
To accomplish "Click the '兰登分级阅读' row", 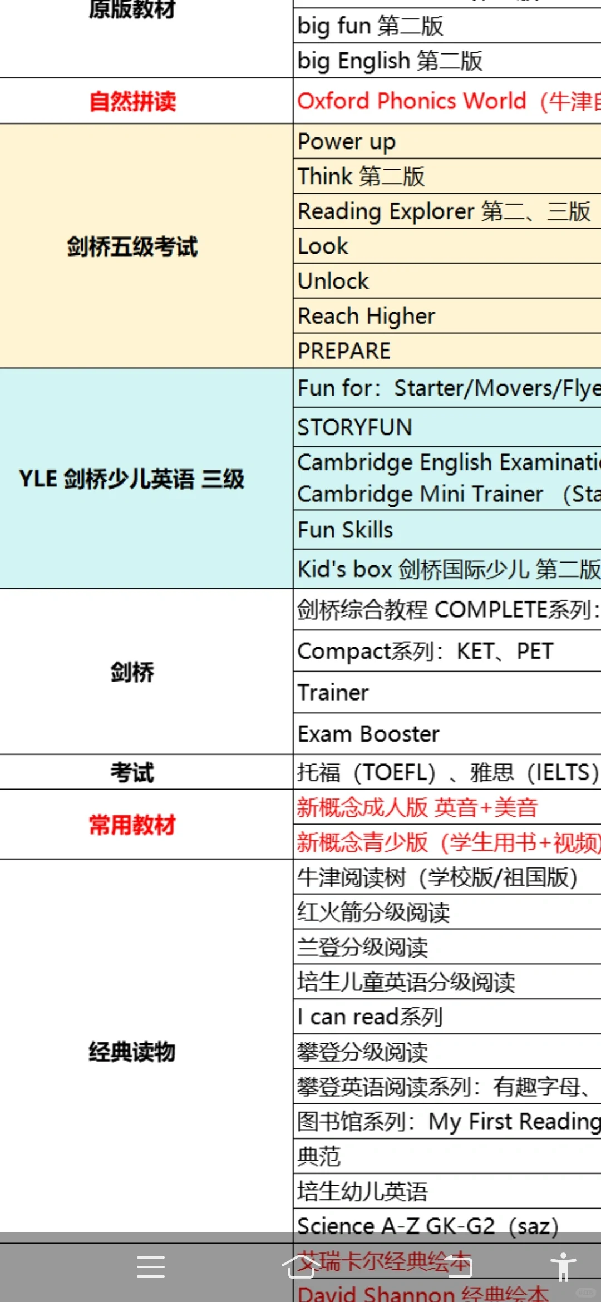I will 447,947.
